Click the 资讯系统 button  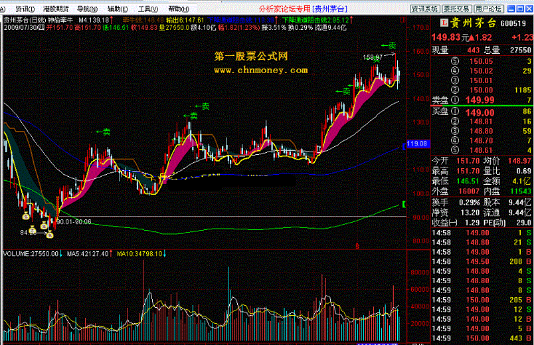425,9
